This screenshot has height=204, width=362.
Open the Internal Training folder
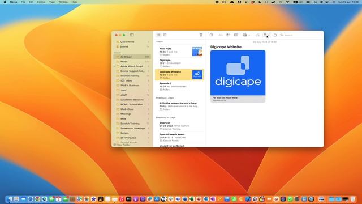coord(132,76)
